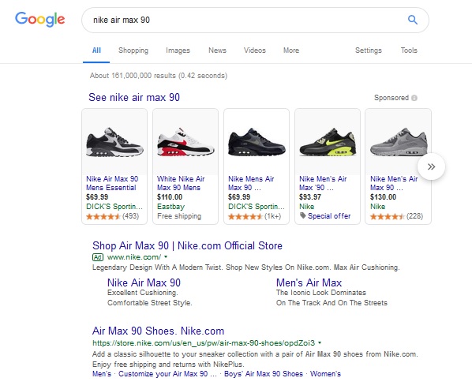Expand dropdown arrow next to www.nike.com/
Image resolution: width=472 pixels, height=389 pixels.
166,257
